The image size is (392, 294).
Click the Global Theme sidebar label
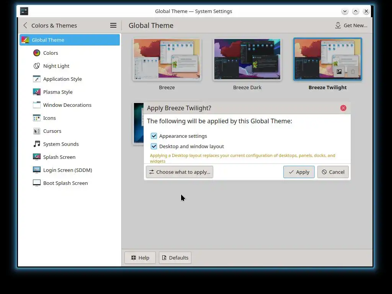coord(48,40)
